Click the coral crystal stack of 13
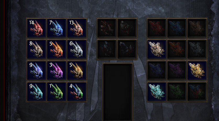The width and height of the screenshot is (219, 121). 77,28
